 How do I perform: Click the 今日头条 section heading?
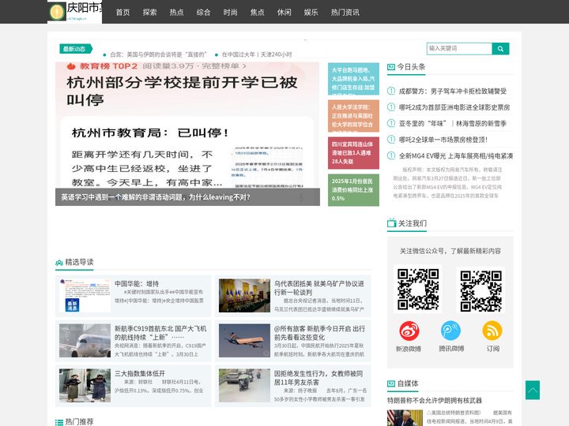(411, 66)
